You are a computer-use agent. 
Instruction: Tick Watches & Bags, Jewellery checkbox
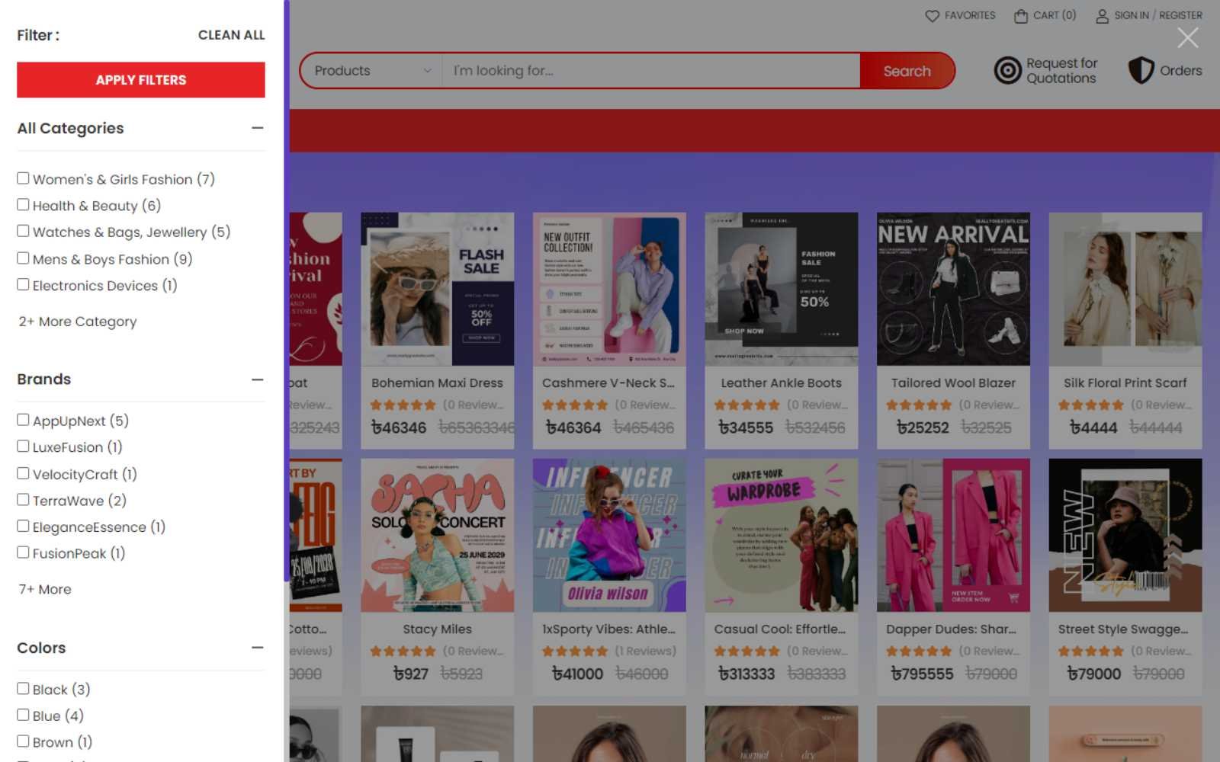point(23,231)
